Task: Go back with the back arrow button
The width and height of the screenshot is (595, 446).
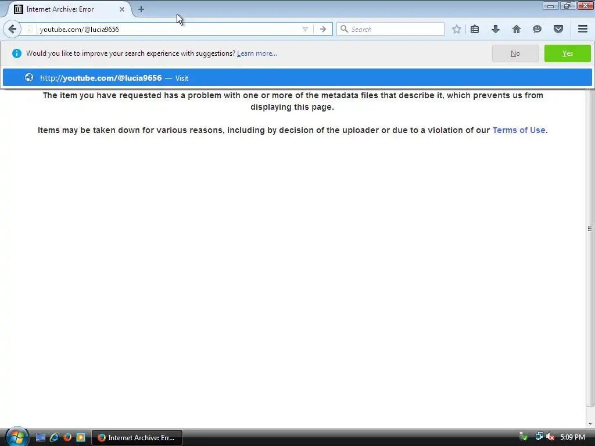Action: tap(12, 29)
